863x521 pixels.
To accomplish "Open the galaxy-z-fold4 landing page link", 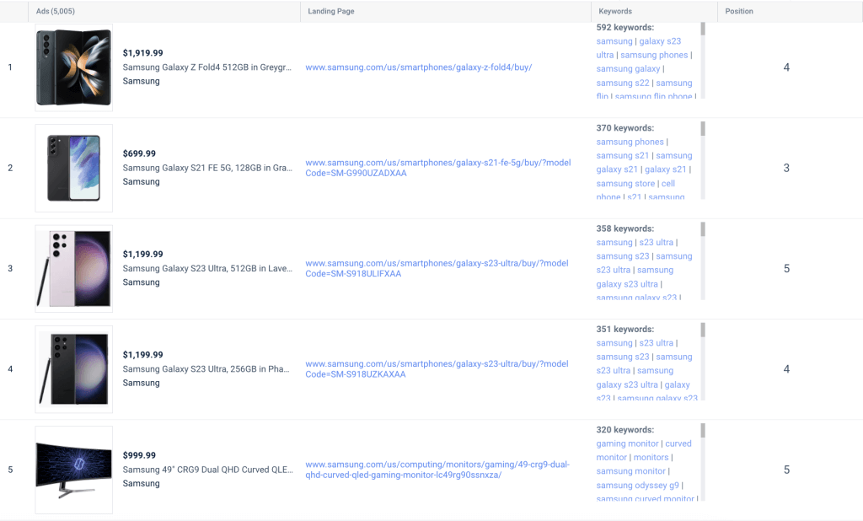I will click(x=418, y=67).
